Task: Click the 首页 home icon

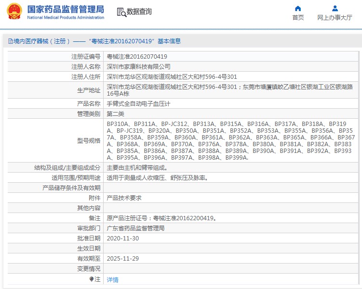Action: (298, 9)
